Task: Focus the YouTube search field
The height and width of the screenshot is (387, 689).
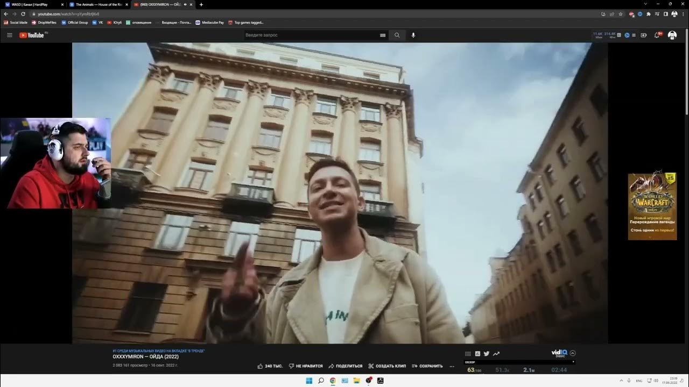Action: point(312,35)
